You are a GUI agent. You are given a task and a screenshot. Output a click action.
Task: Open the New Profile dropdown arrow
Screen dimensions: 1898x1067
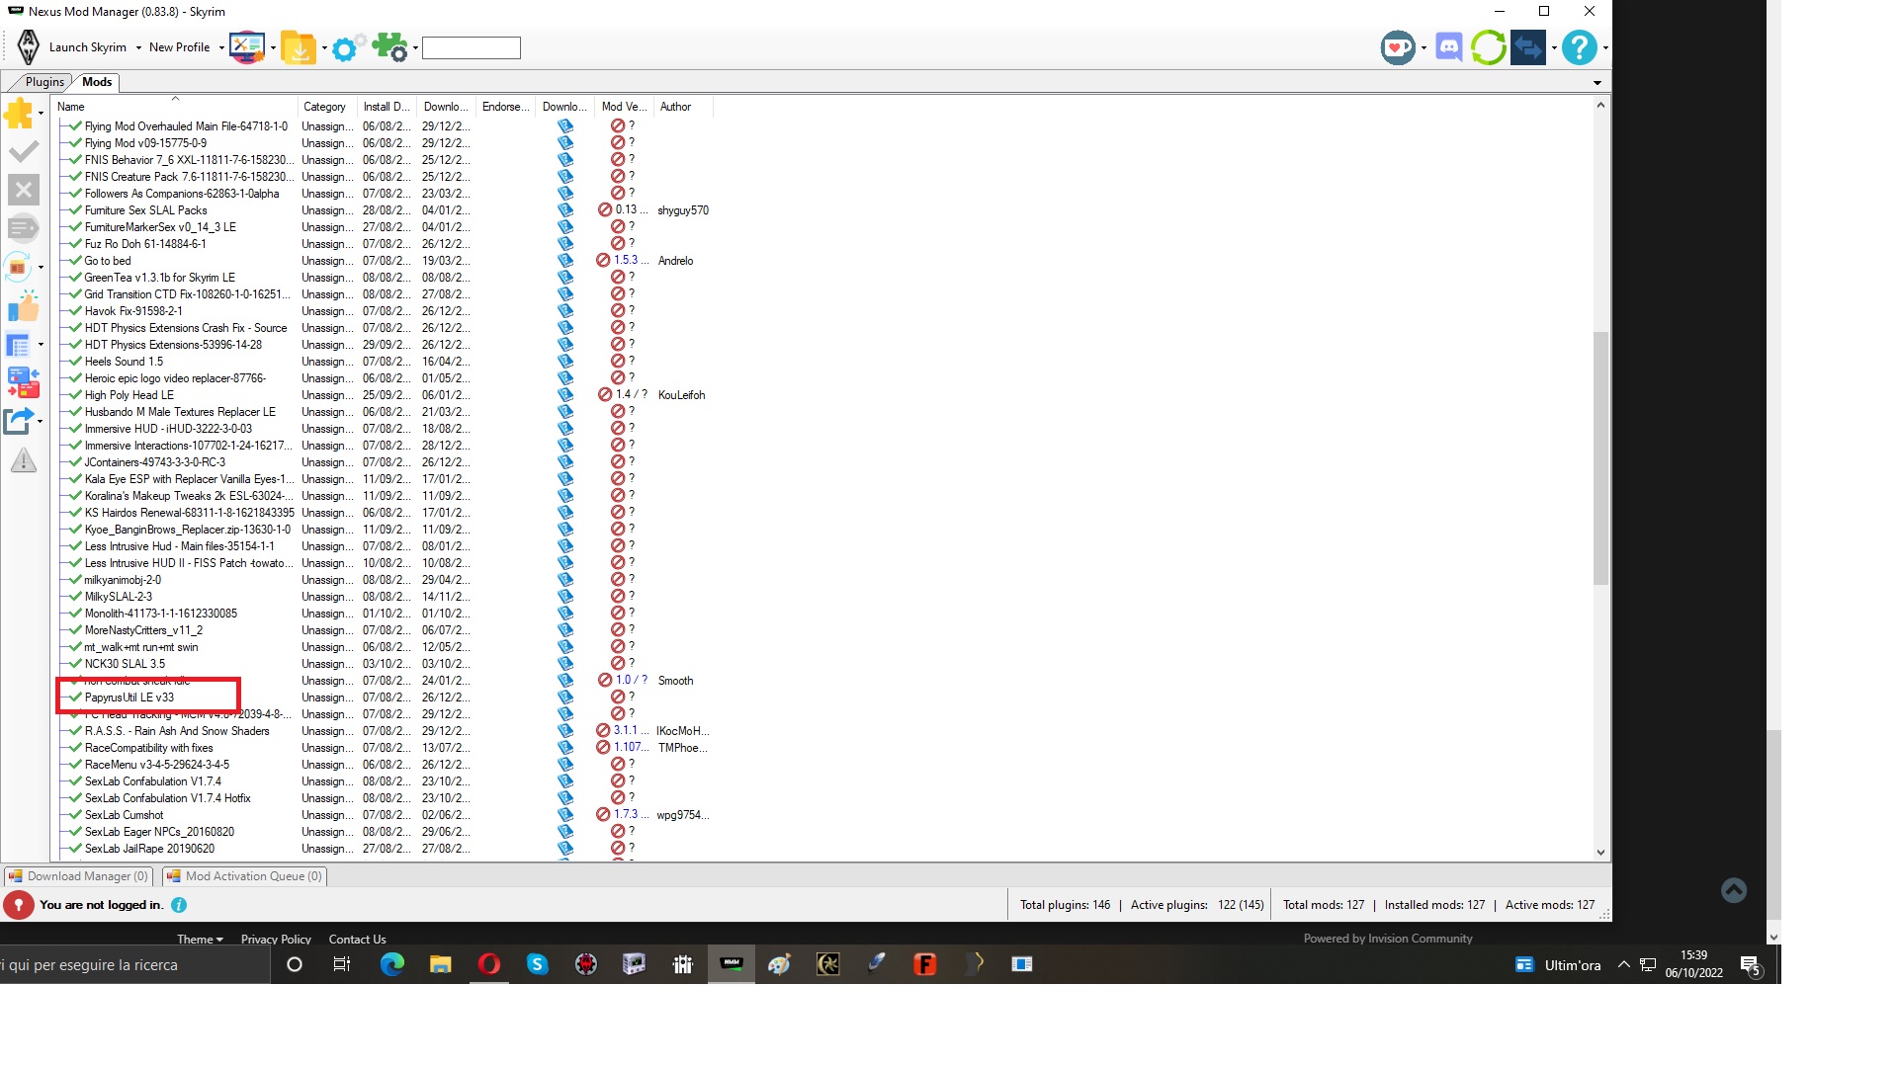click(221, 47)
